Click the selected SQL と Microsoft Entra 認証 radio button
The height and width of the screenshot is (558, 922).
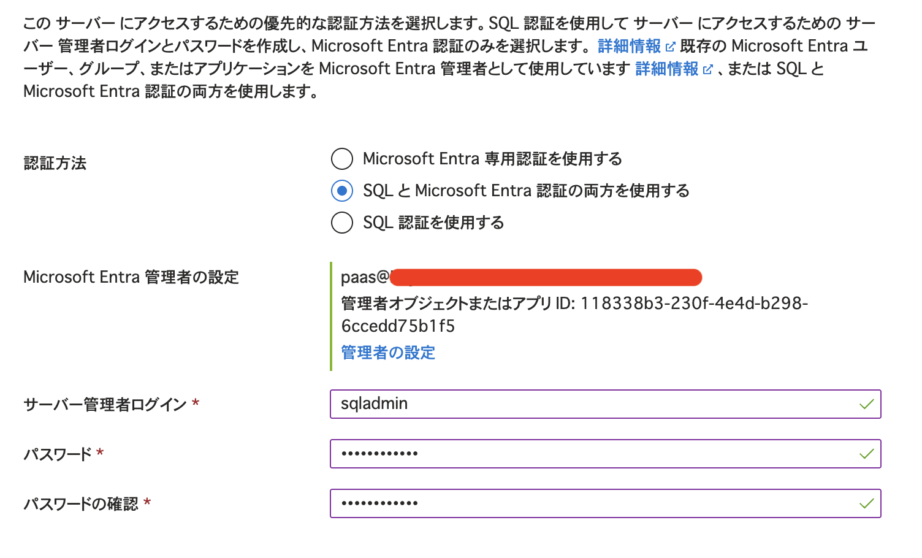click(342, 191)
